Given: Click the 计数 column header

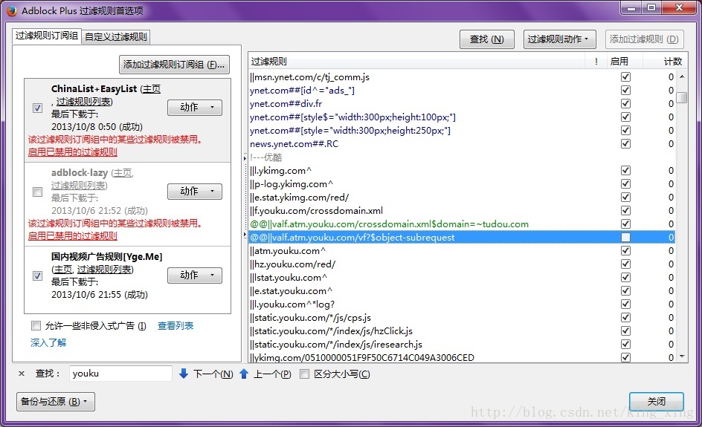Looking at the screenshot, I should tap(664, 61).
